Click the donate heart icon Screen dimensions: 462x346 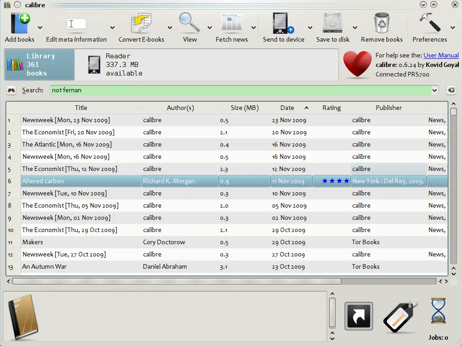[x=357, y=65]
